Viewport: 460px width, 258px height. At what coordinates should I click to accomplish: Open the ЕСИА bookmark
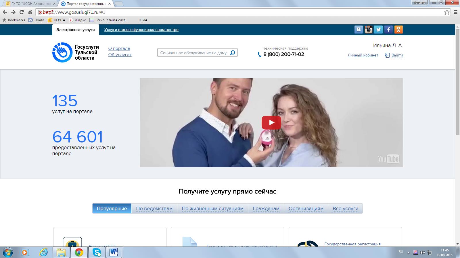point(143,20)
